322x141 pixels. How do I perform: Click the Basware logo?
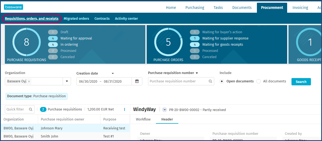click(14, 7)
